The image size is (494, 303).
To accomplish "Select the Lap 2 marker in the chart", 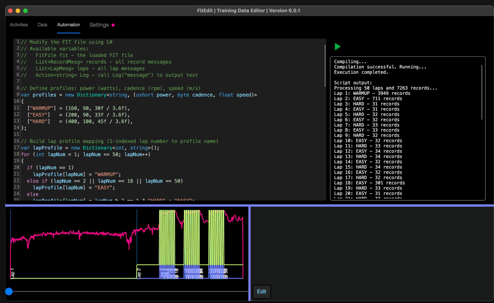I will pyautogui.click(x=139, y=273).
